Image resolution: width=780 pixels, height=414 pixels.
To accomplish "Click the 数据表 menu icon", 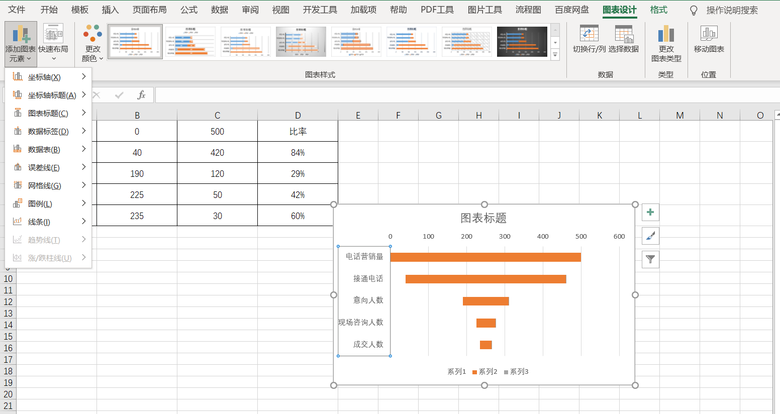I will [18, 149].
